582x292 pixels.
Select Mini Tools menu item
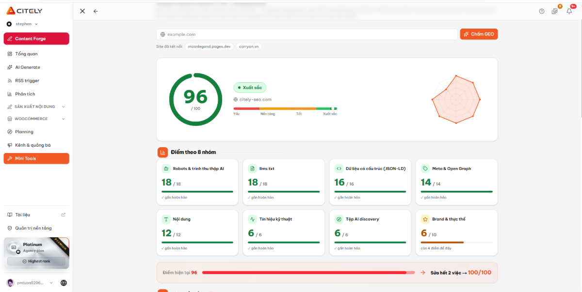[36, 158]
